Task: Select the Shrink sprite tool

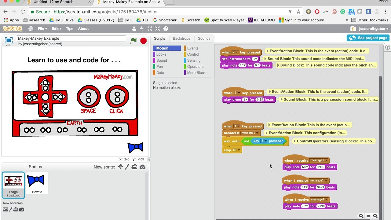Action: pyautogui.click(x=158, y=29)
